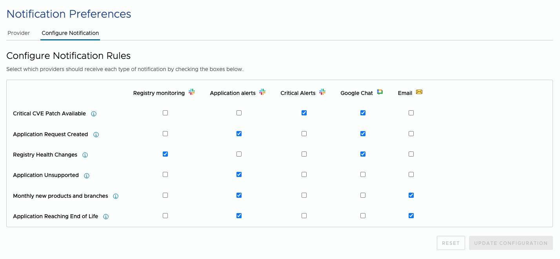
Task: Uncheck Application alerts for Application Request Created
Action: tap(239, 134)
